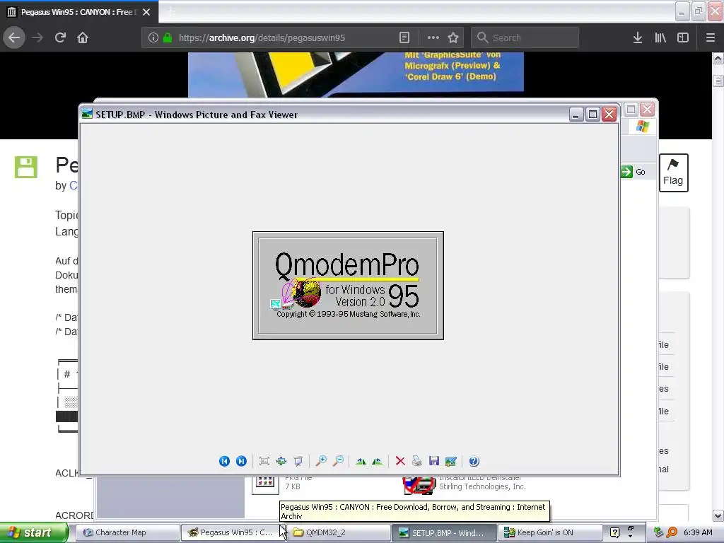Open browser hamburger menu
This screenshot has width=724, height=543.
(711, 38)
